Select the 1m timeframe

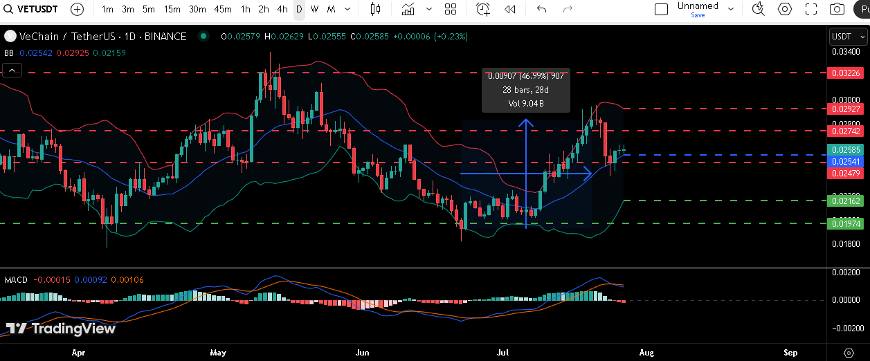(107, 10)
